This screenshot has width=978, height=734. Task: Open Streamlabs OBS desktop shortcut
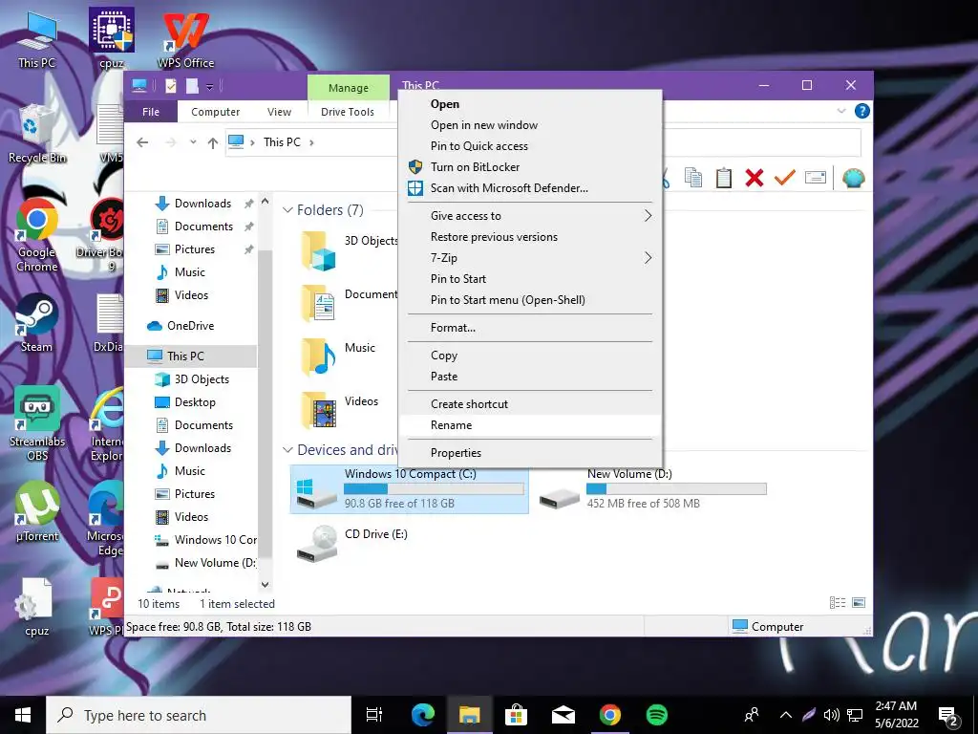click(37, 423)
